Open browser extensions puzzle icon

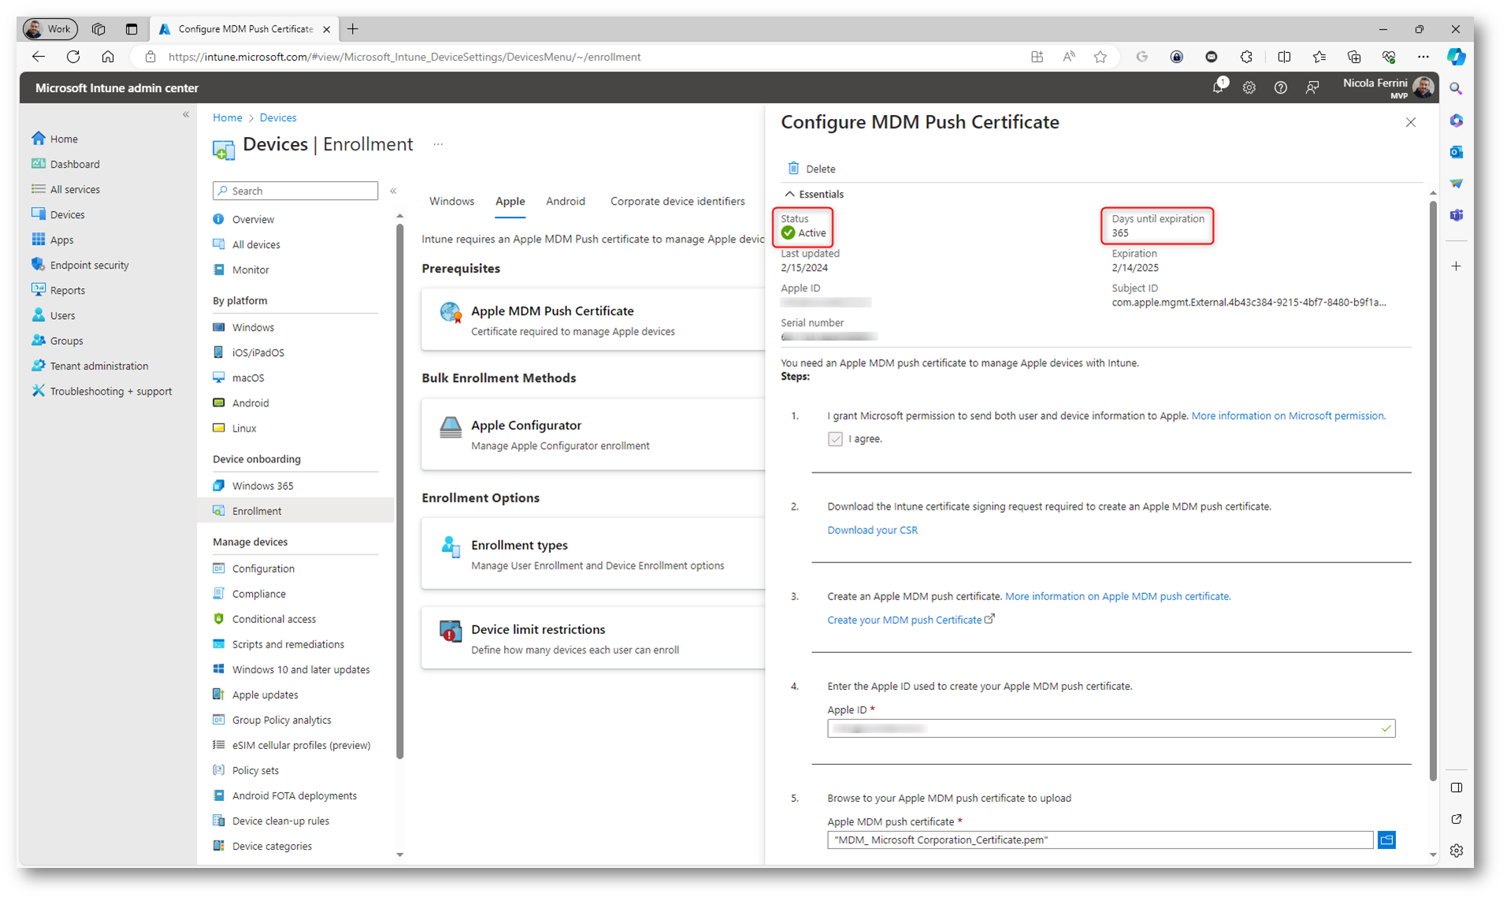tap(1246, 57)
